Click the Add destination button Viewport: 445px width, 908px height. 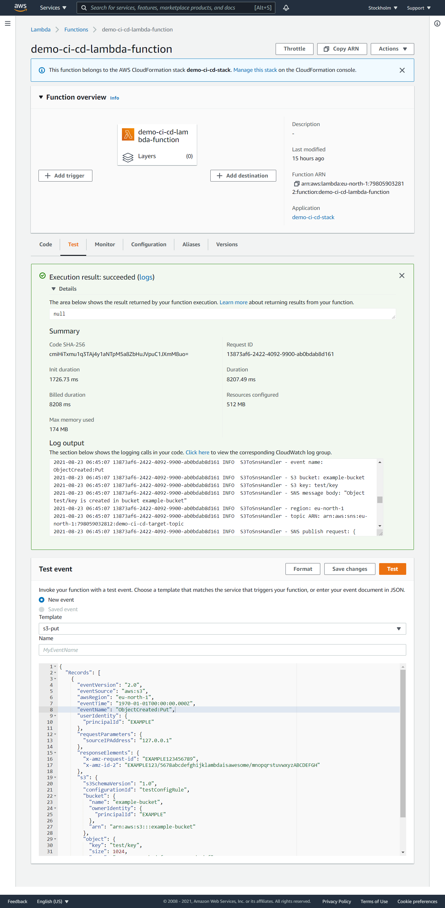243,176
